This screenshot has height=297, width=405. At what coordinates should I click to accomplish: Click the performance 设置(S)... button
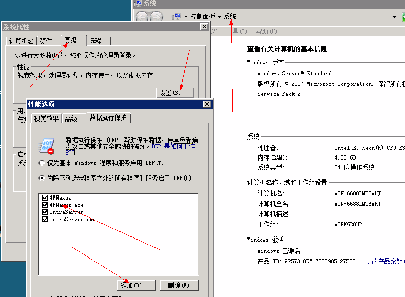[x=175, y=93]
